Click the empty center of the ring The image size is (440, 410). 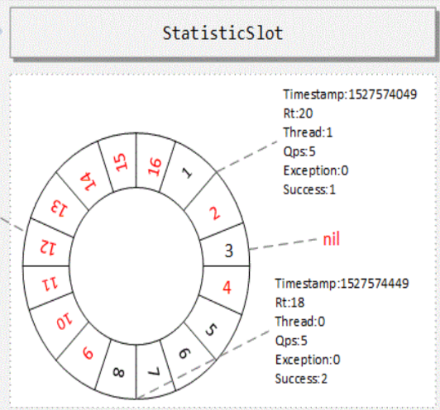tap(136, 266)
